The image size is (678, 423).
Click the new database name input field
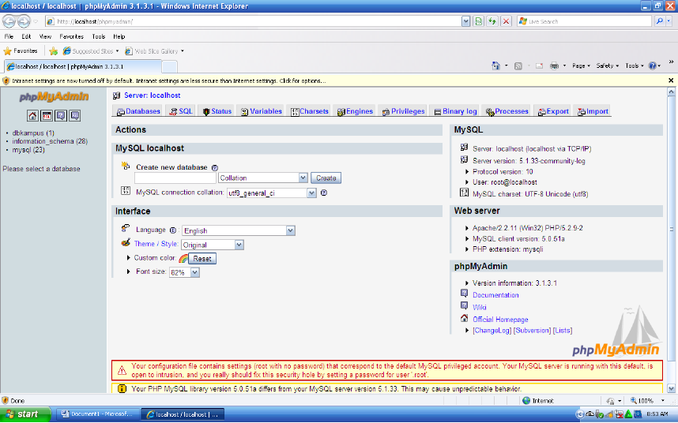point(175,178)
